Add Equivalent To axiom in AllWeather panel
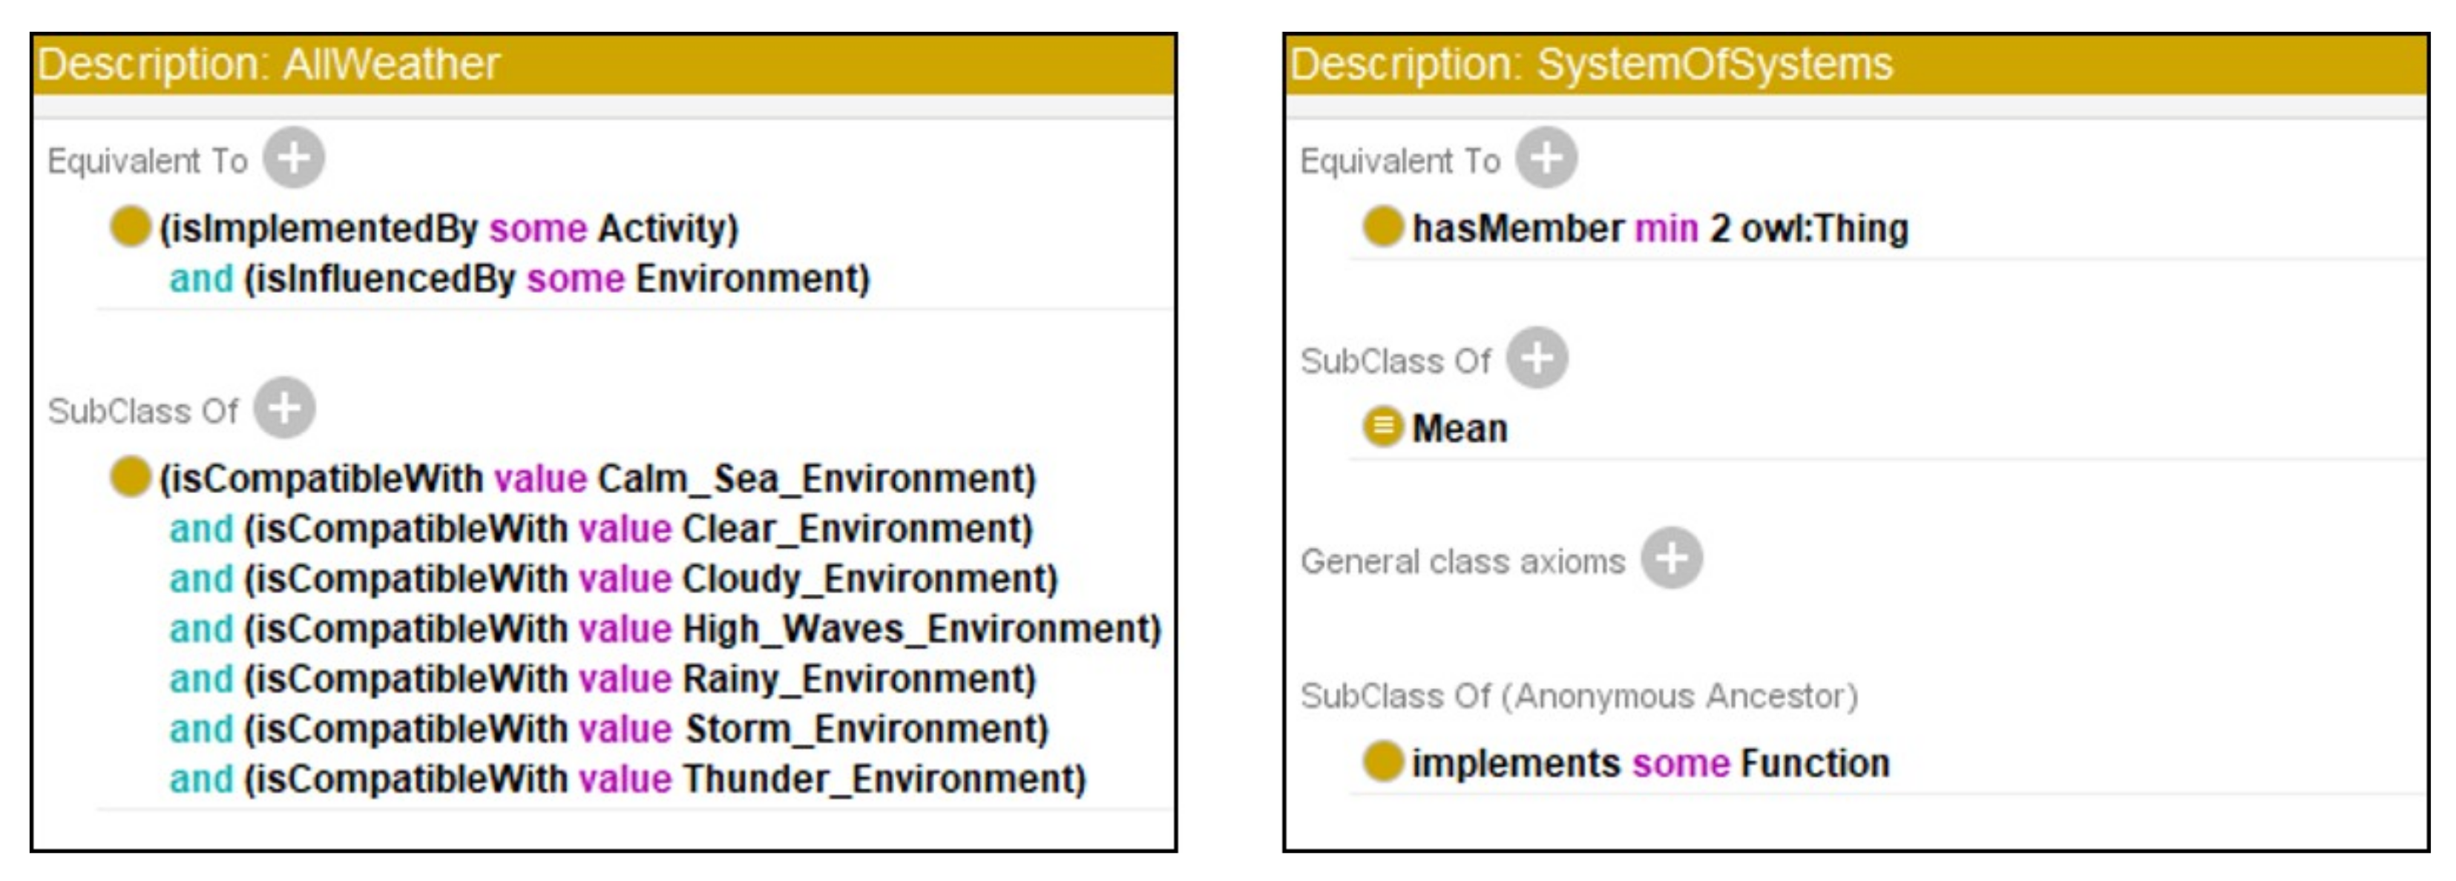The width and height of the screenshot is (2456, 881). click(x=294, y=158)
